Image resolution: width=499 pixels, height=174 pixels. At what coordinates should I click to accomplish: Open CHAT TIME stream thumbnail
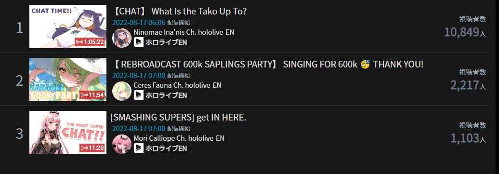tap(68, 27)
